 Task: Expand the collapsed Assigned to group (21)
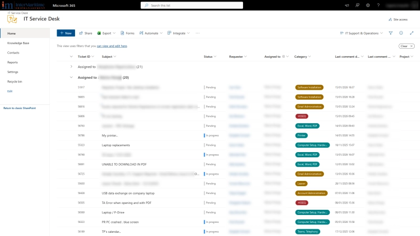(71, 67)
